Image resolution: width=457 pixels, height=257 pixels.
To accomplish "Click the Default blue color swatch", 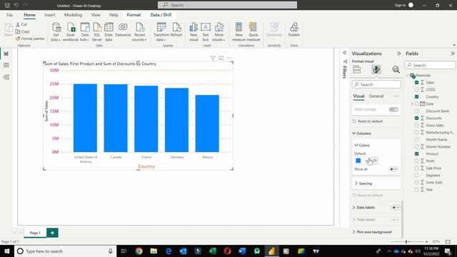I will tap(358, 161).
